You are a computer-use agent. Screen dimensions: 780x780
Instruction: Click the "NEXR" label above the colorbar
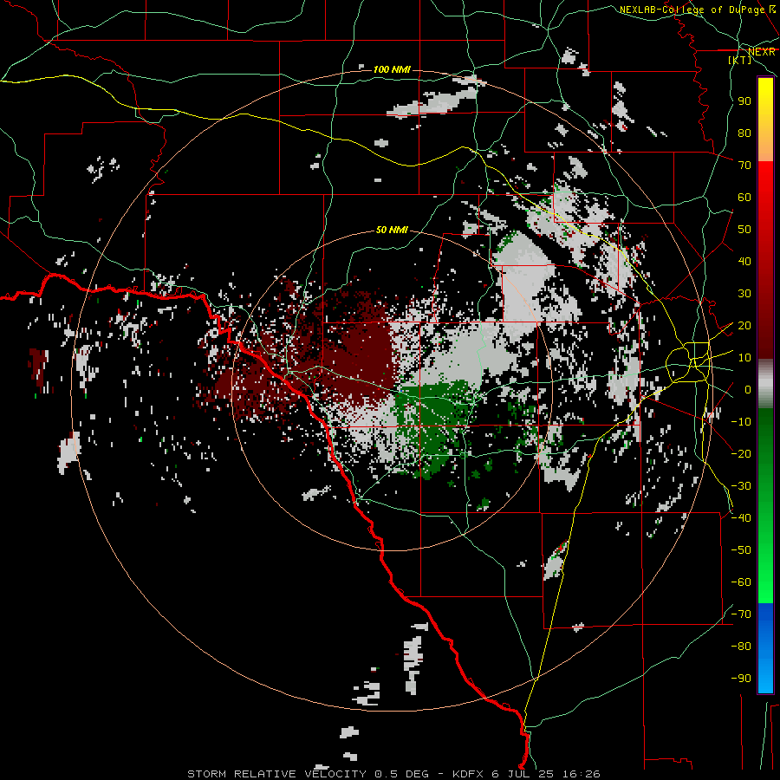762,52
